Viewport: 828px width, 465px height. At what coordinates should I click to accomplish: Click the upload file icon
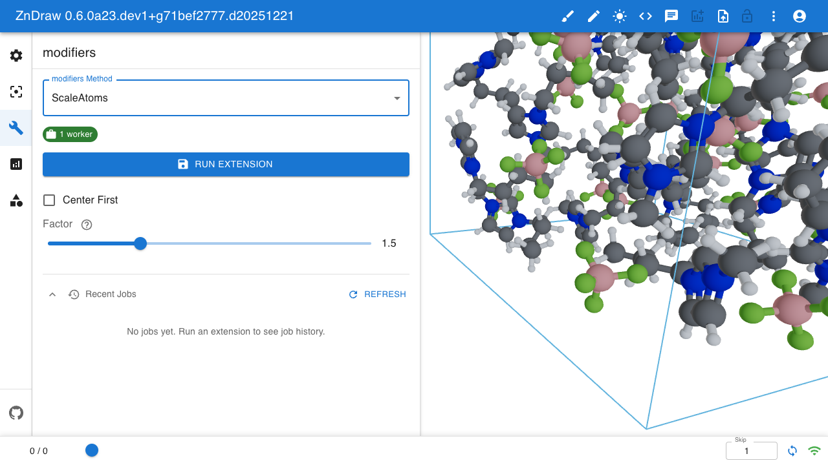point(723,16)
